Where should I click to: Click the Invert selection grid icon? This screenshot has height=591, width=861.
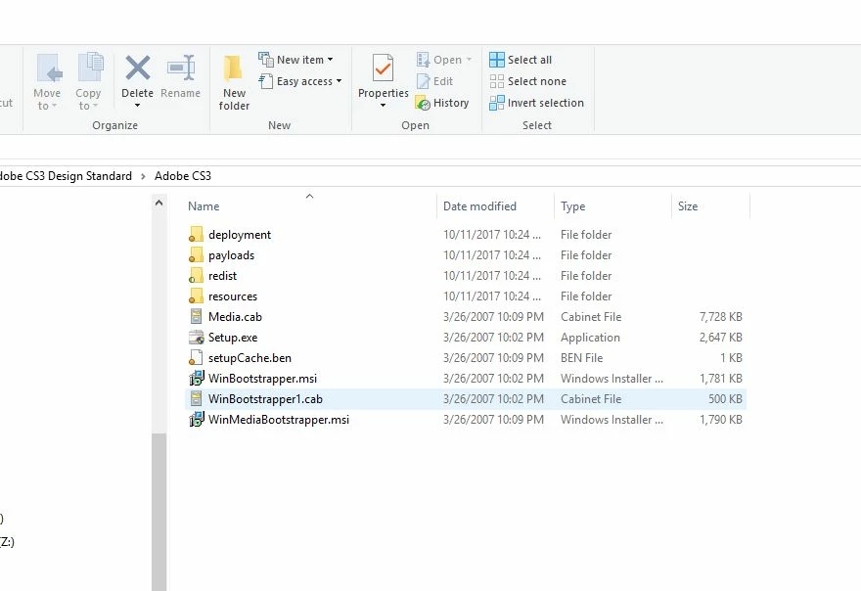[496, 103]
